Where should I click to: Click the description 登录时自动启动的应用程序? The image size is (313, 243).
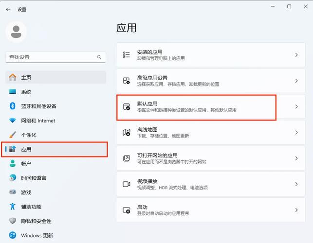[163, 213]
